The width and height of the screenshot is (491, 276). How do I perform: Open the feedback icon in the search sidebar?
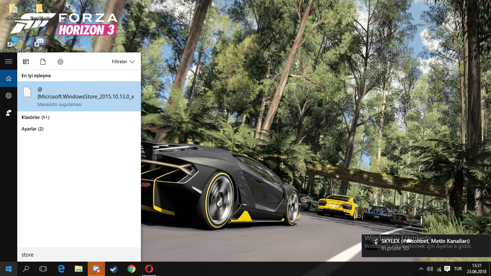tap(9, 113)
